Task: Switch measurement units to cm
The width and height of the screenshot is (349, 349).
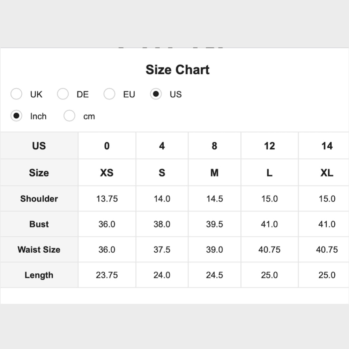Action: tap(69, 116)
